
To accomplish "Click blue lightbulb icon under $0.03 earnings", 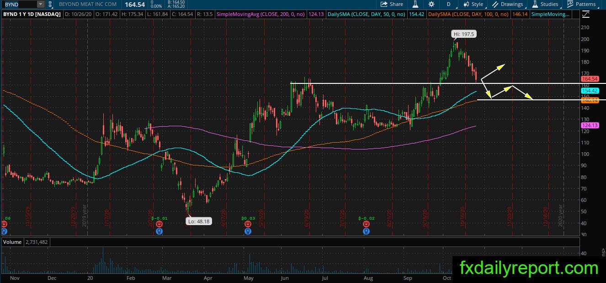I will pyautogui.click(x=247, y=231).
